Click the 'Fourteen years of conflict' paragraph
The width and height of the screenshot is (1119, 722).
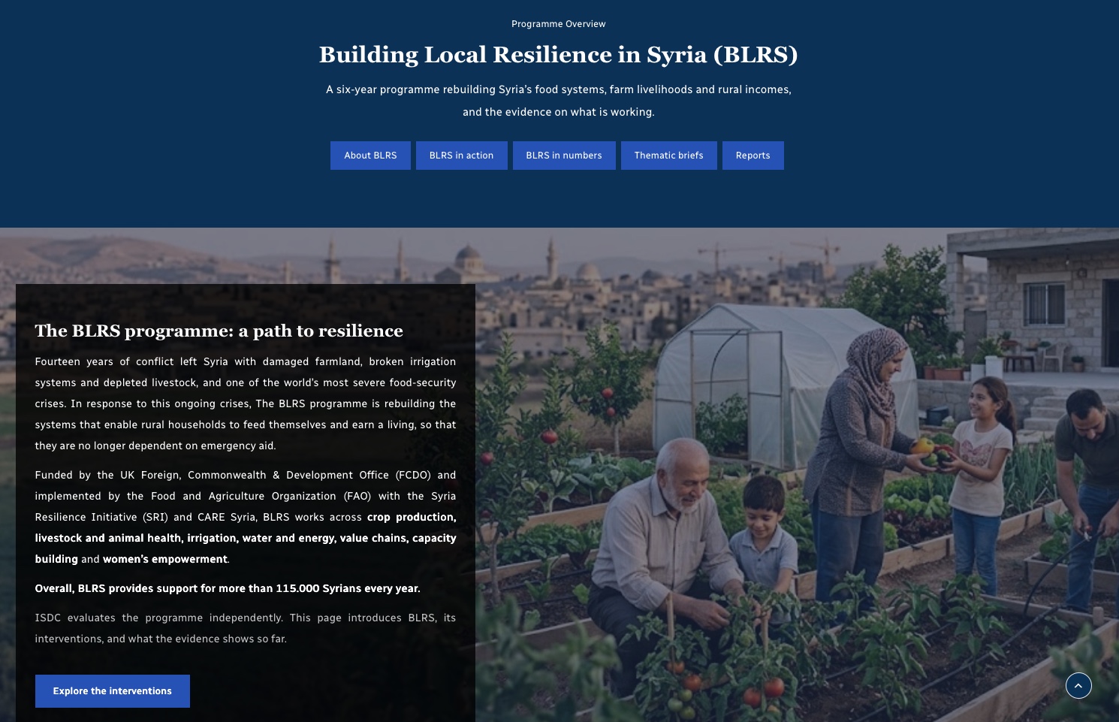pyautogui.click(x=246, y=403)
